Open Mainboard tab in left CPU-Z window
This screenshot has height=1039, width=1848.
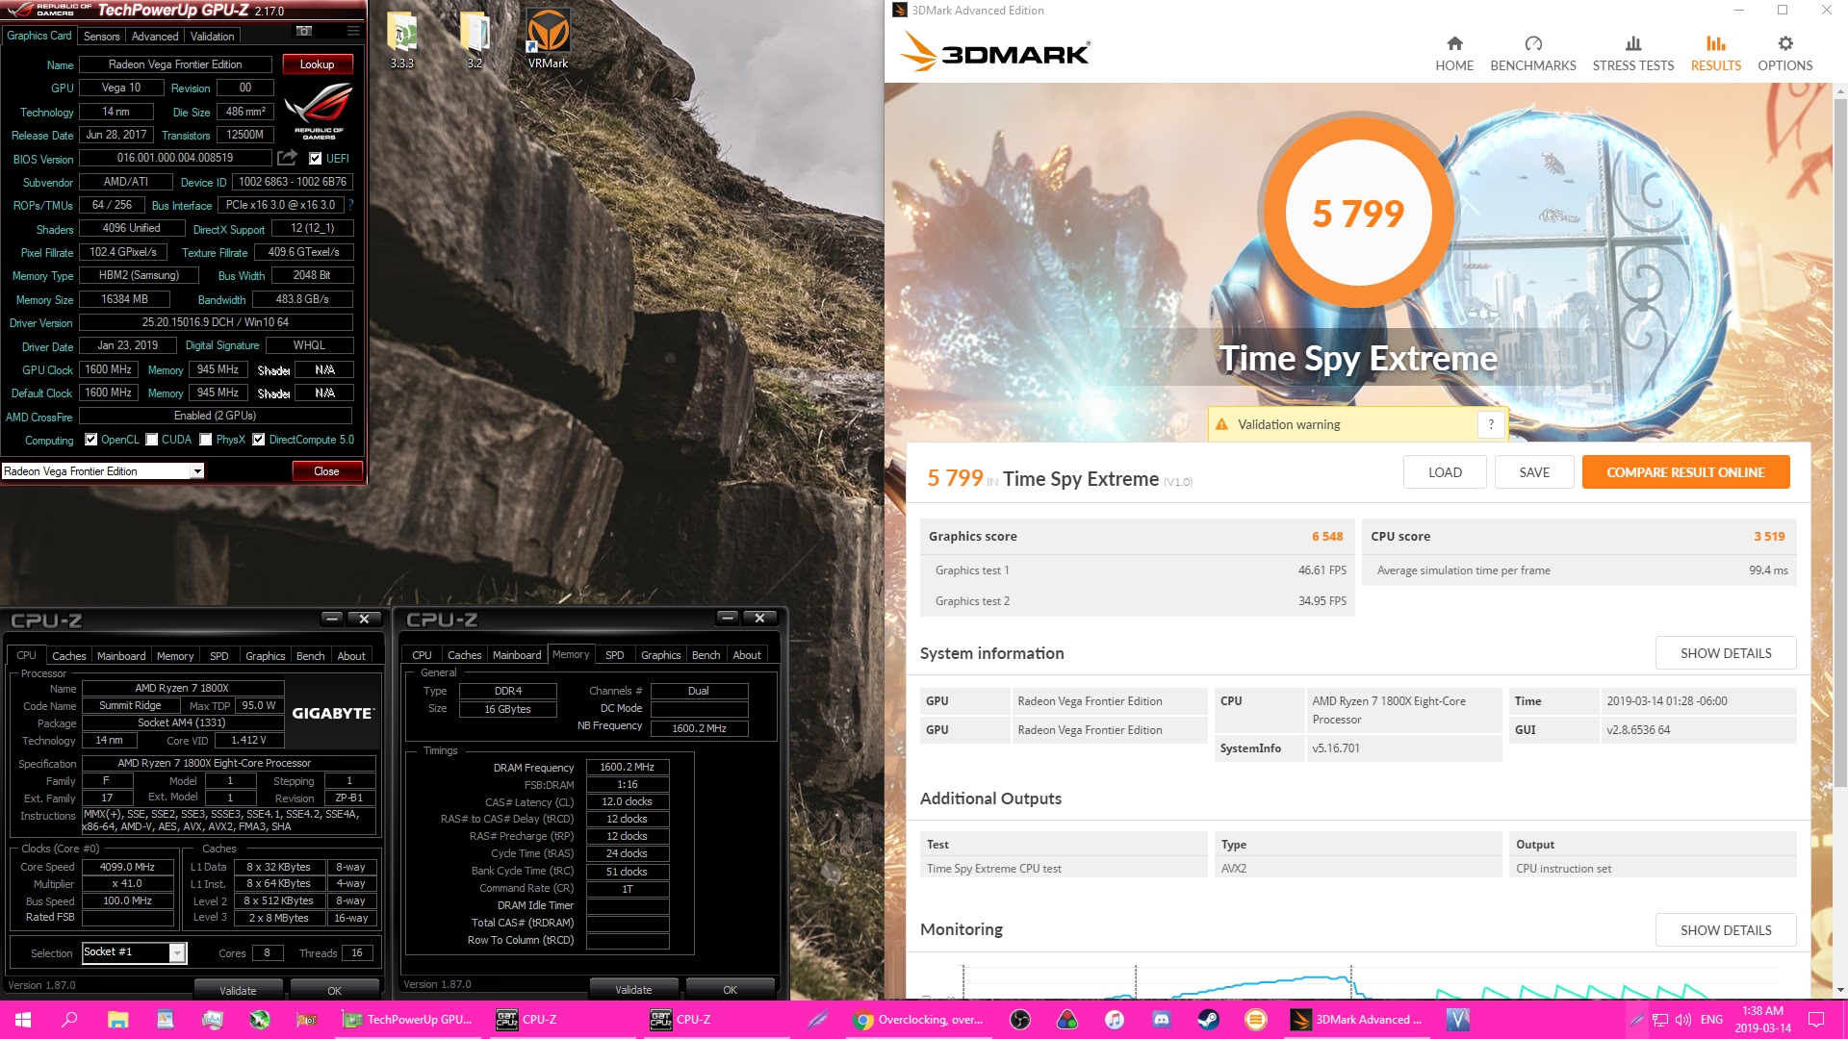coord(121,656)
